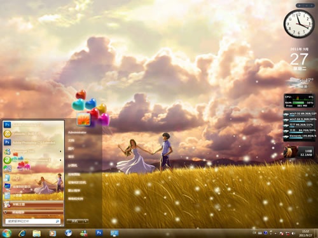Open the top Photoshop entry in Start menu
The image size is (318, 238).
(x=34, y=124)
